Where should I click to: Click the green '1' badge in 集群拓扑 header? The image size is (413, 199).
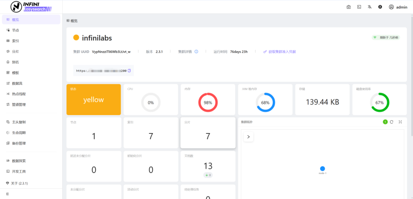[x=385, y=122]
